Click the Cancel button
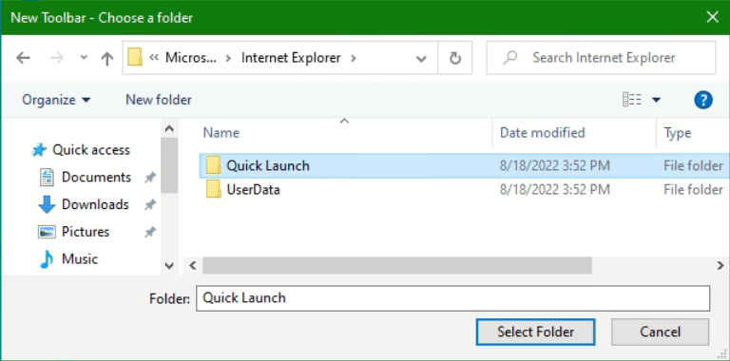The image size is (730, 361). [x=661, y=332]
